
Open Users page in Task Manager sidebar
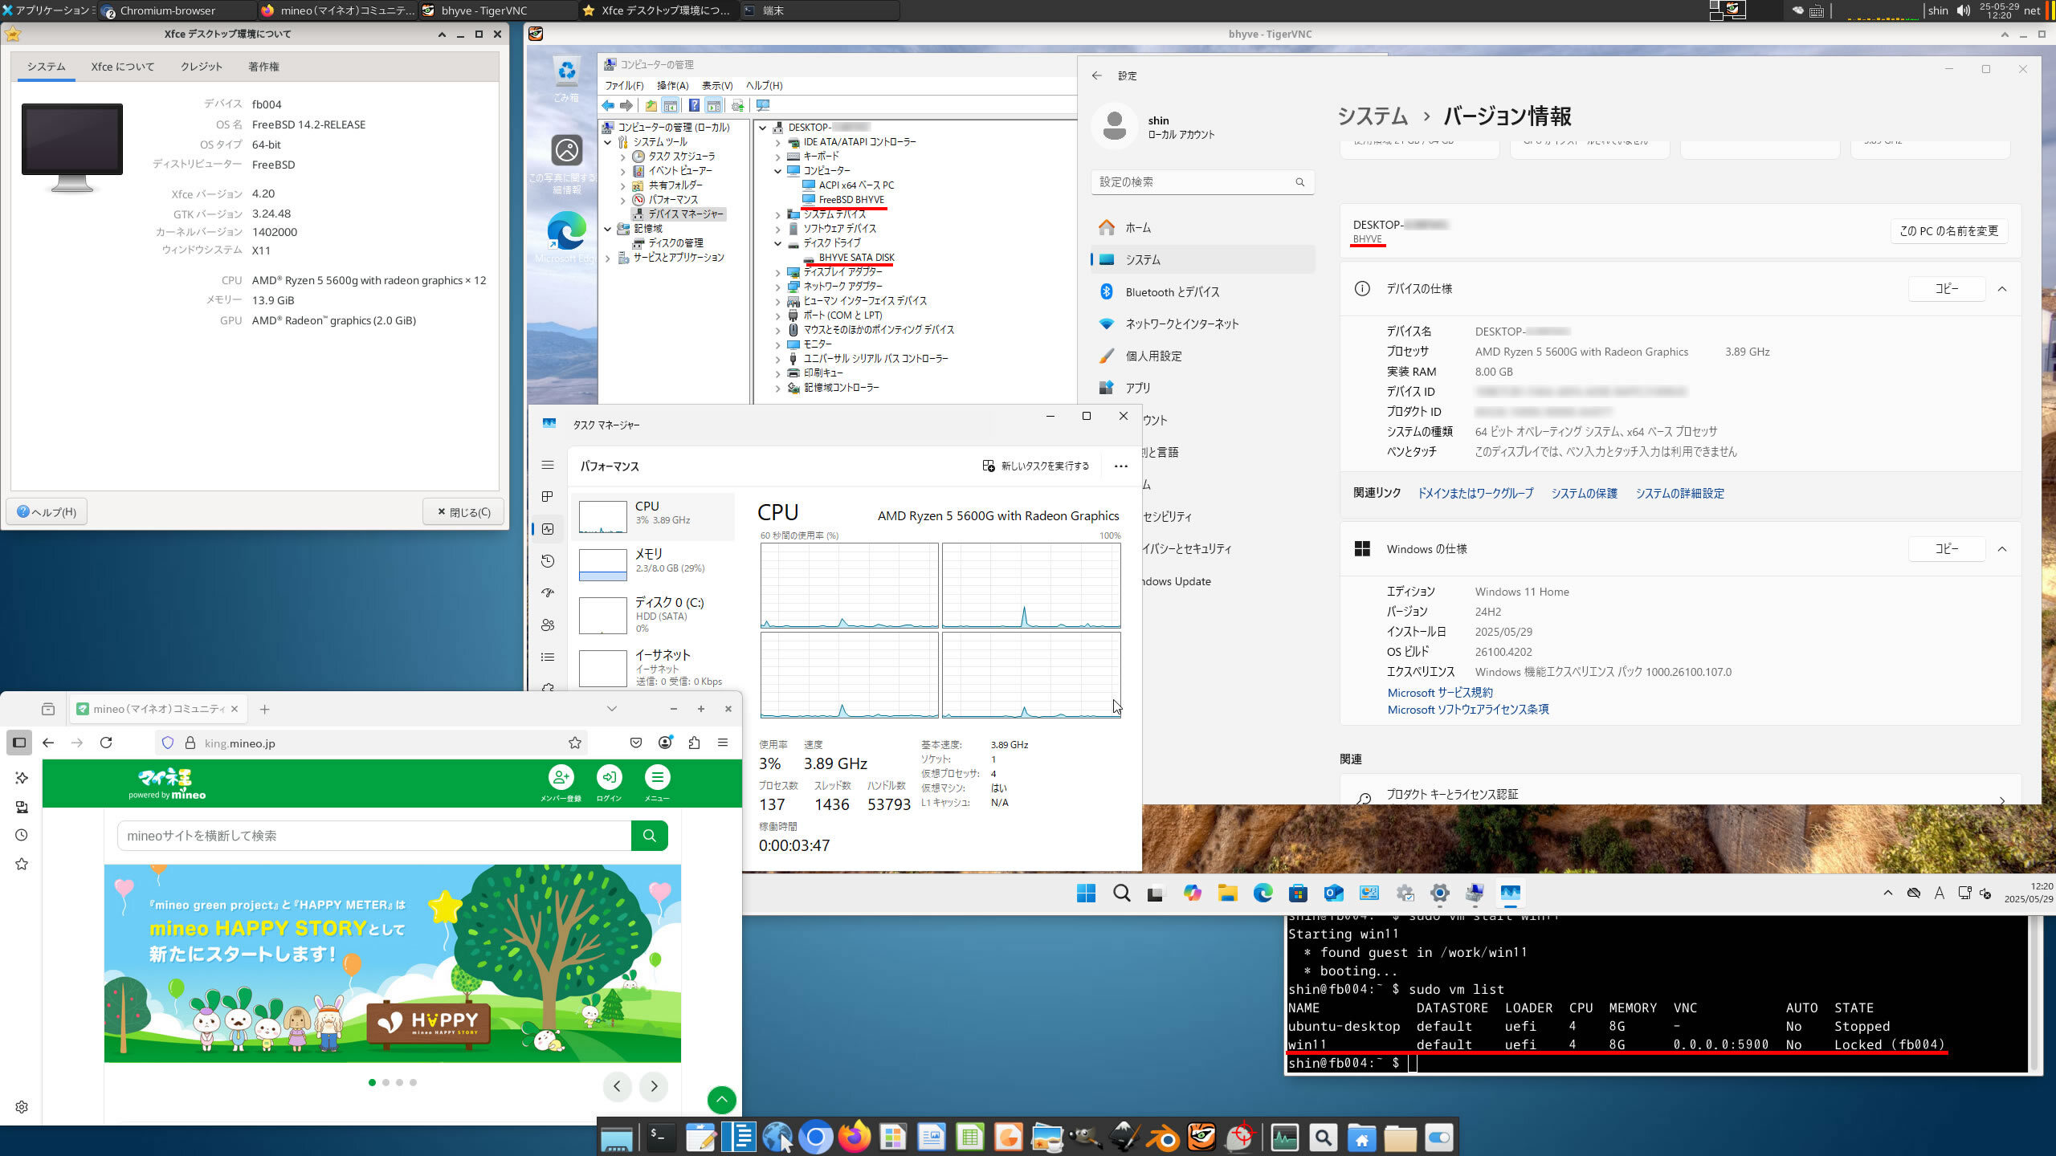tap(548, 625)
